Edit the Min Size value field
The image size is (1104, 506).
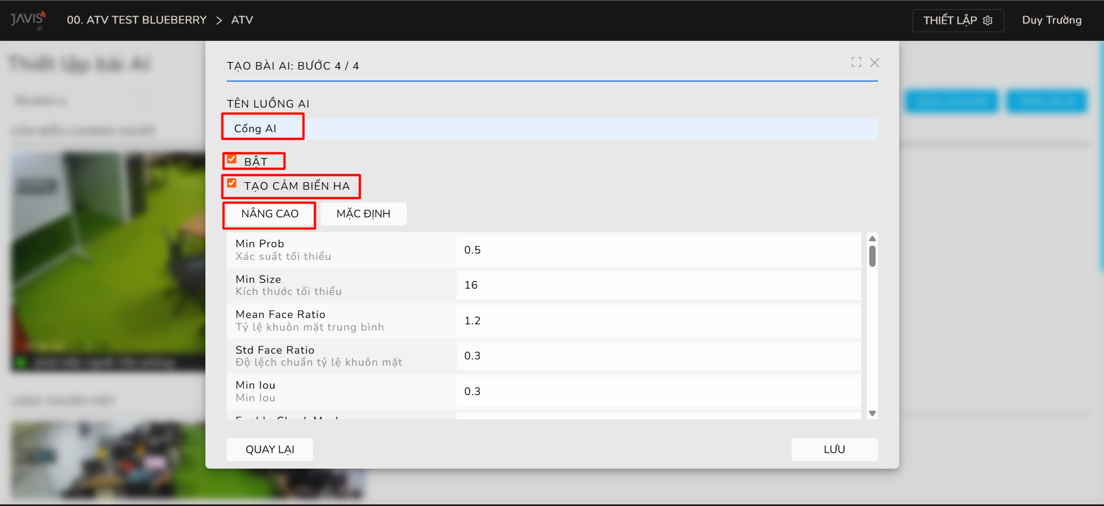(x=658, y=285)
